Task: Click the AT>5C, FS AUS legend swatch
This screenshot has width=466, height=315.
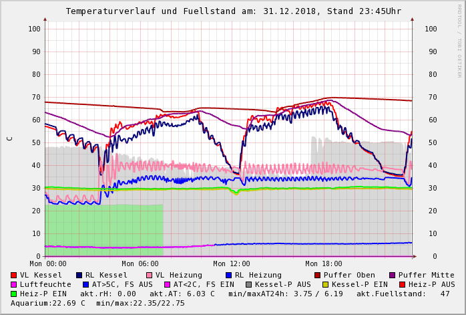Action: (85, 284)
